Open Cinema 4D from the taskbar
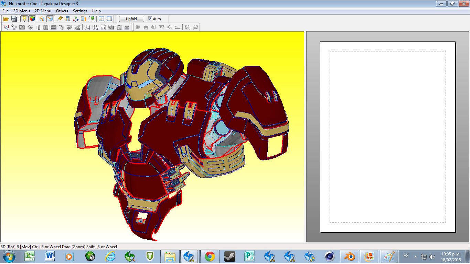Screen dimensions: 470x264 330,256
